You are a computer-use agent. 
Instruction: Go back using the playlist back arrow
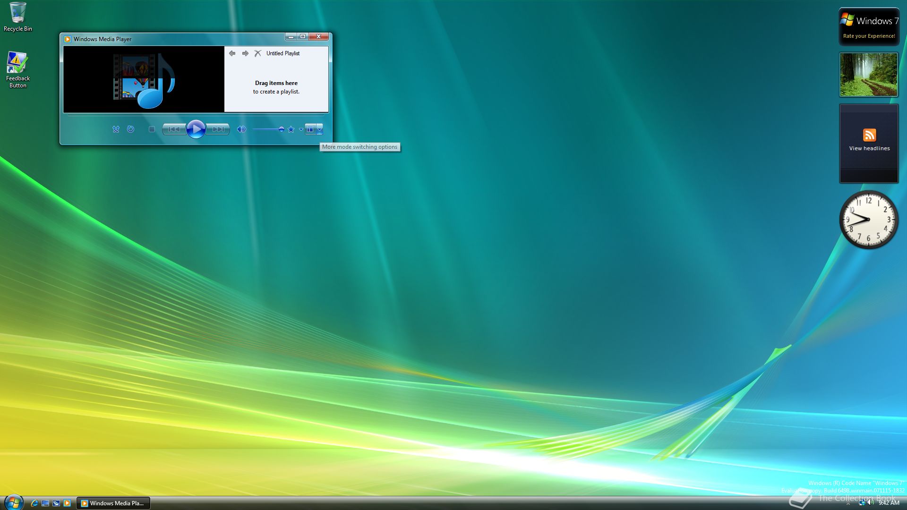coord(232,53)
